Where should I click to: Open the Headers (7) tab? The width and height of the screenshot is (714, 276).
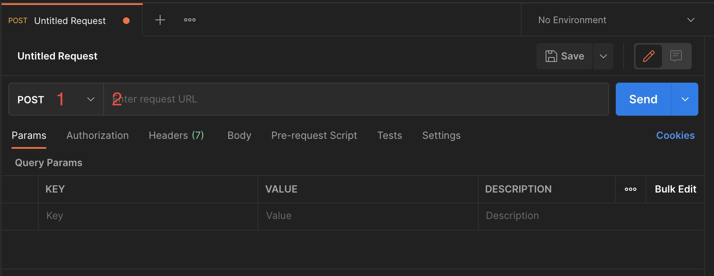[x=176, y=136]
